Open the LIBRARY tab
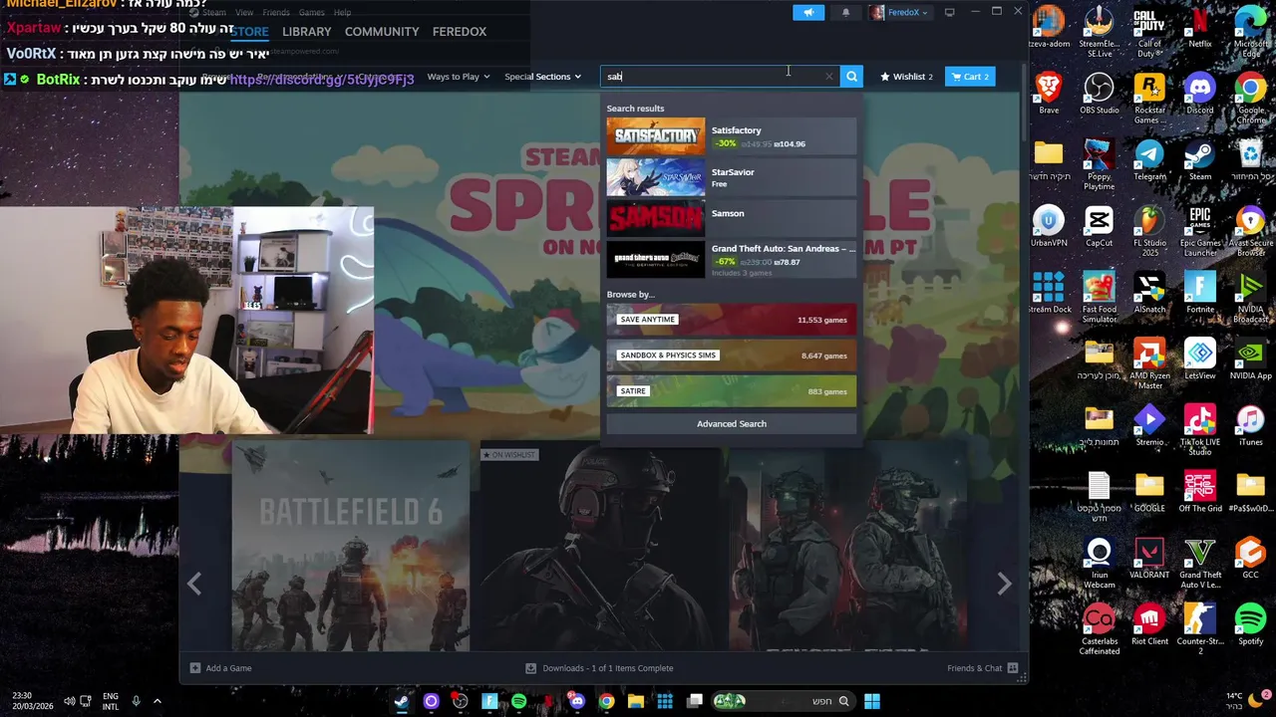Screen dimensions: 1276x717 pyautogui.click(x=306, y=31)
